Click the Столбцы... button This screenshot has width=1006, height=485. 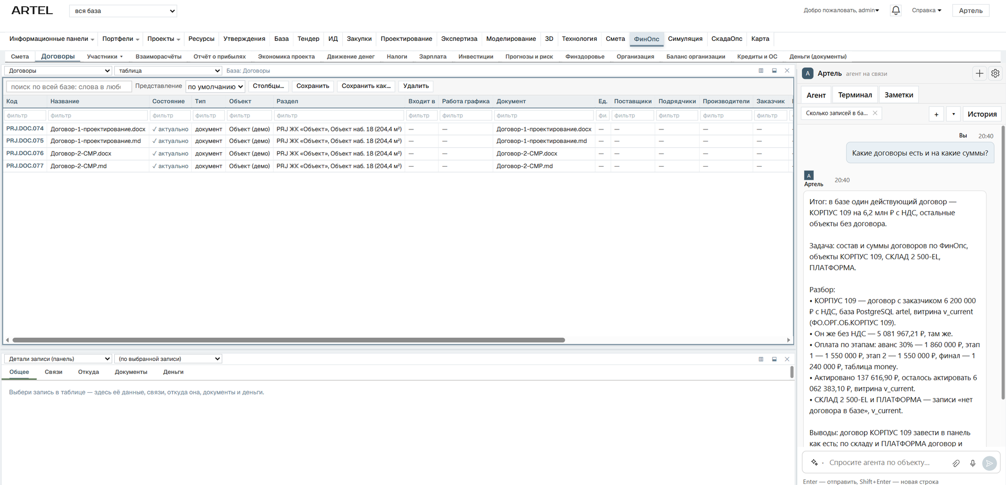tap(268, 86)
